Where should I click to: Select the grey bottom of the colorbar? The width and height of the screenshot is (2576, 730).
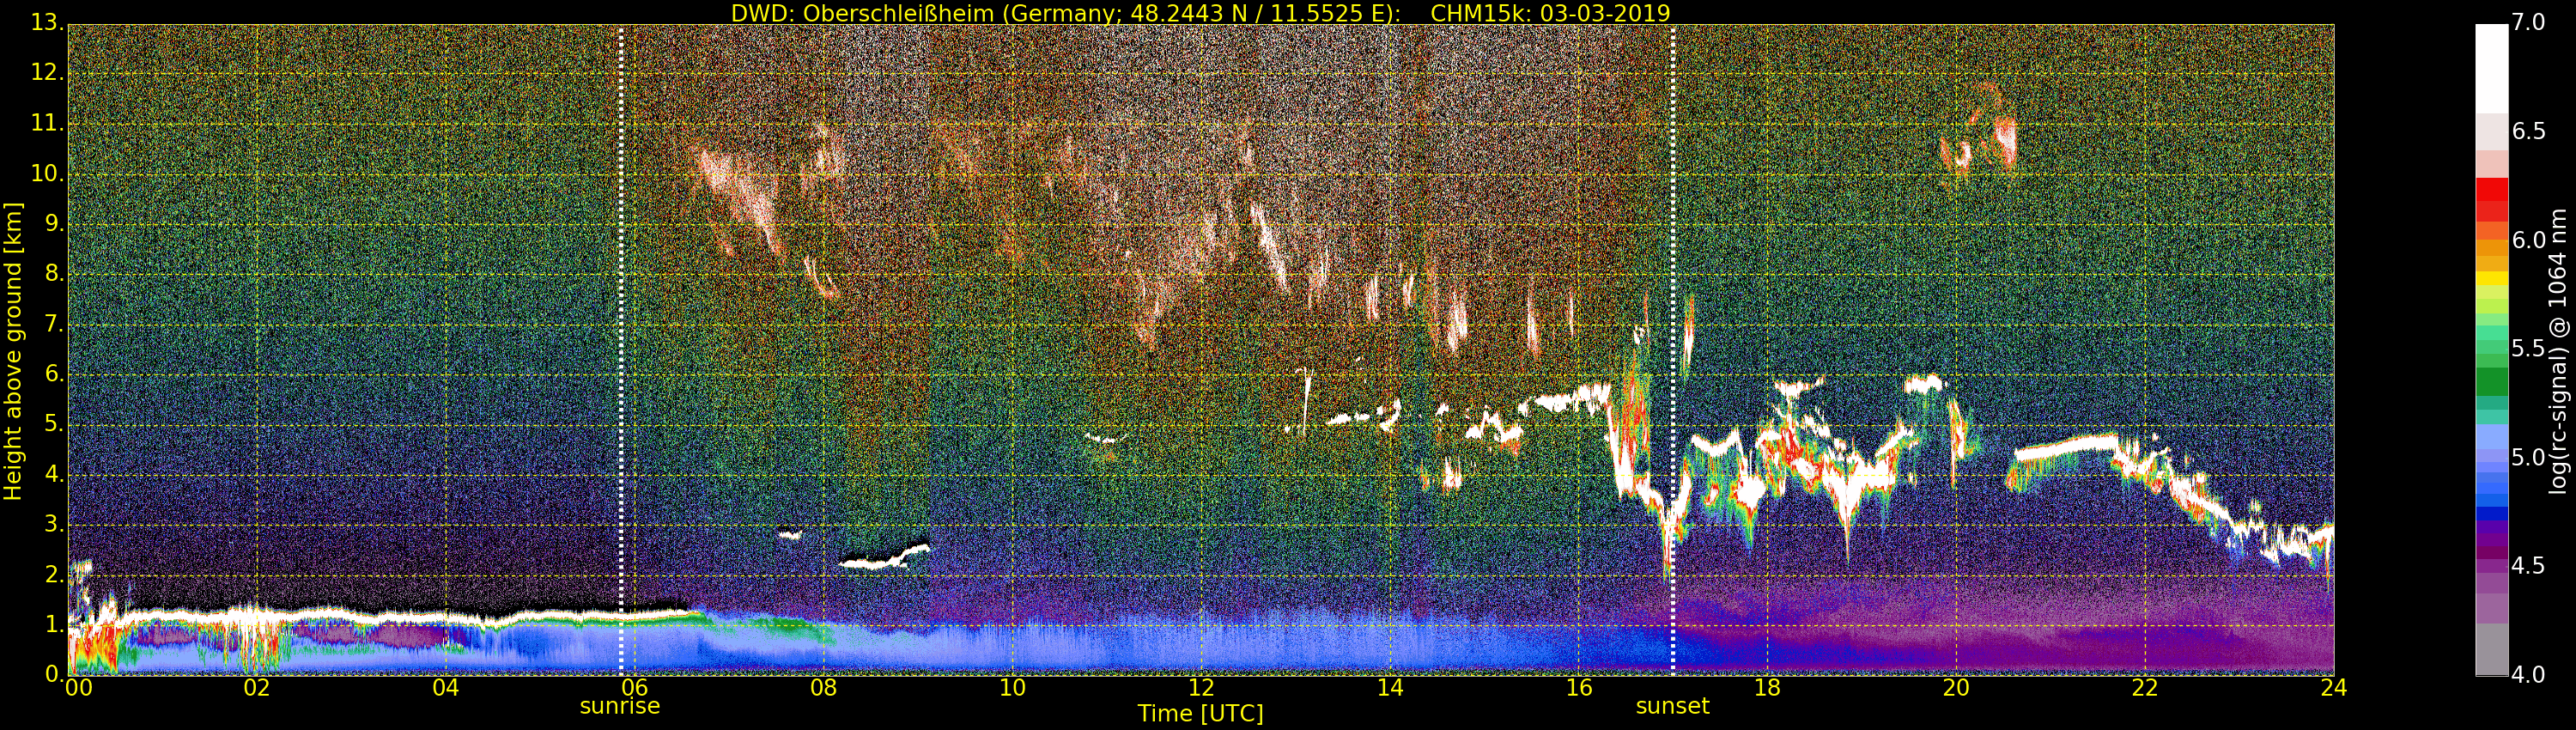pyautogui.click(x=2491, y=649)
